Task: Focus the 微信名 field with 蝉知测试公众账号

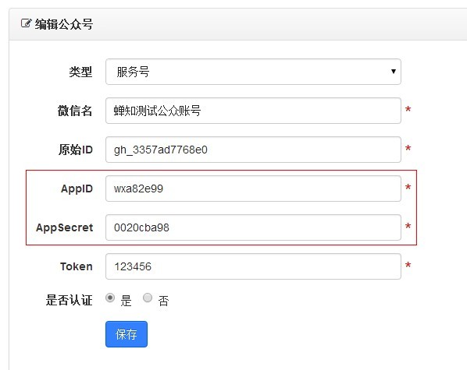Action: coord(253,111)
